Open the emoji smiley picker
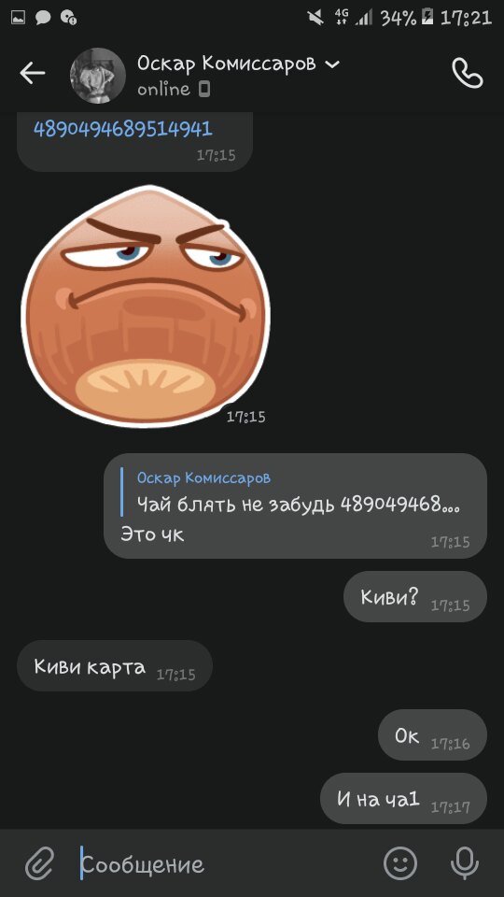The width and height of the screenshot is (504, 897). pos(400,862)
